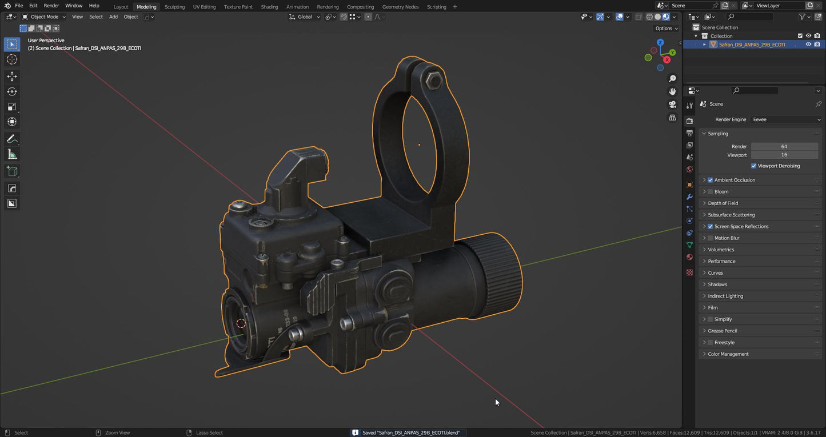
Task: Open Material properties tab
Action: (x=689, y=257)
